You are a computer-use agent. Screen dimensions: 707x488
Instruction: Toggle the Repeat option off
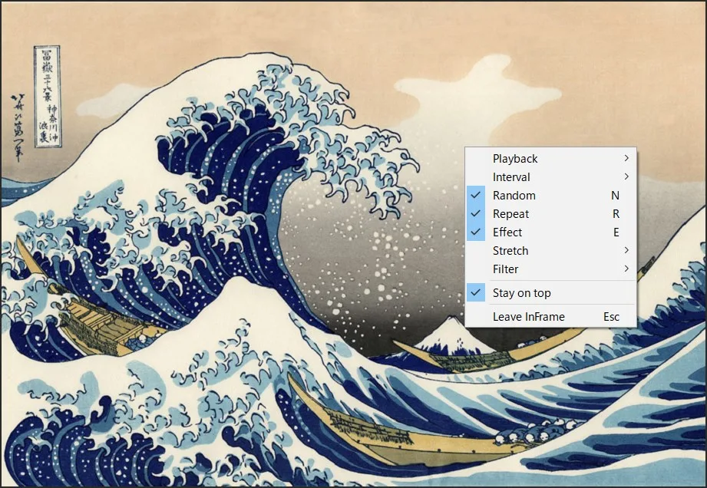pyautogui.click(x=550, y=214)
